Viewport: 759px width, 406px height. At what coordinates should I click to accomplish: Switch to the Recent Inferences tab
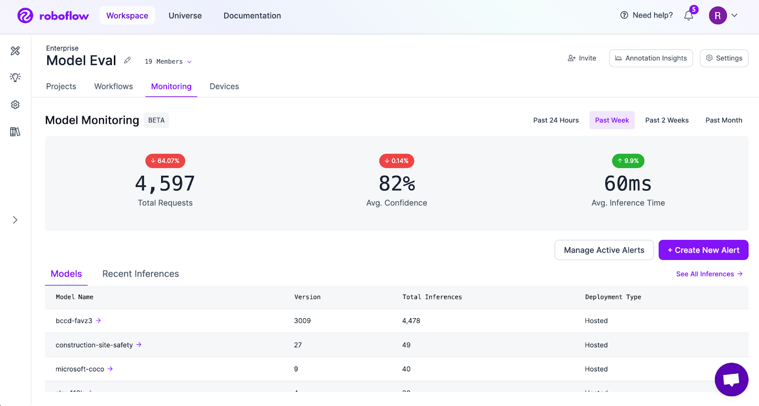click(140, 274)
